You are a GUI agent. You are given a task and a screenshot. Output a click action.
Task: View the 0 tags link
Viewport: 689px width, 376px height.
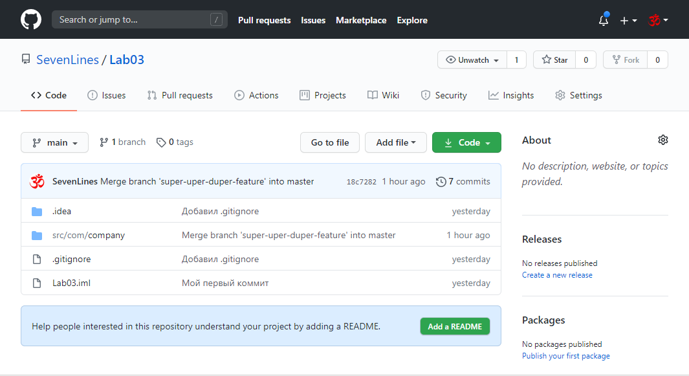(x=175, y=142)
